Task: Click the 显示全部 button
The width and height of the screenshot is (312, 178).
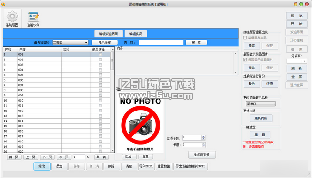Action: pos(105,43)
